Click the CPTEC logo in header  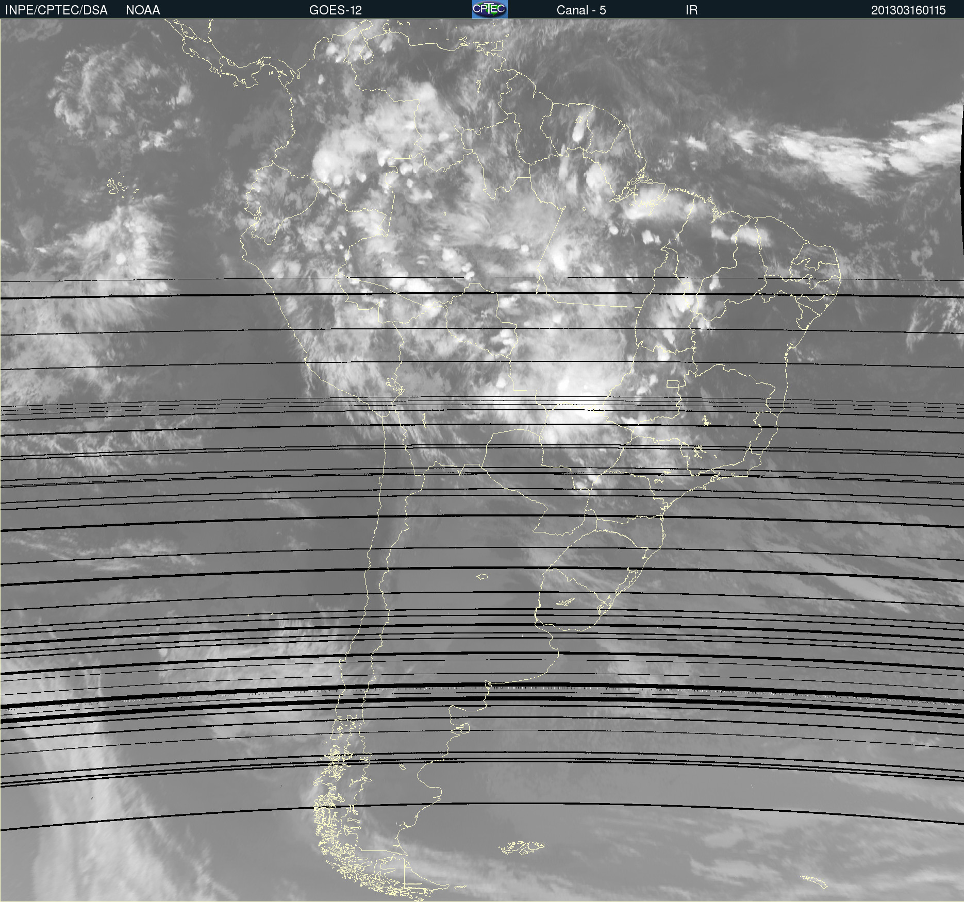490,9
